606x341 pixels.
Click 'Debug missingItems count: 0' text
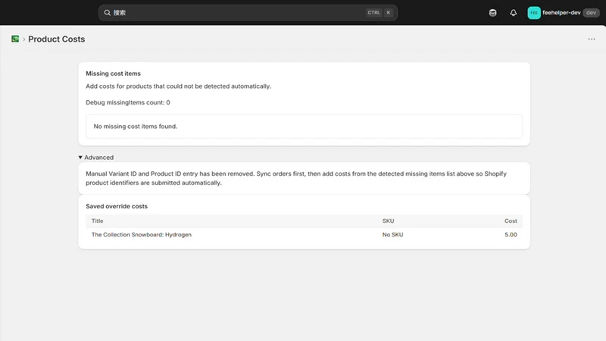[x=128, y=102]
